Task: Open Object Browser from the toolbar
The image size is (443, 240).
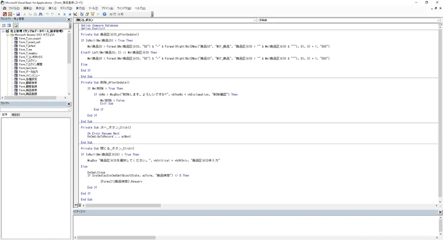Action: click(93, 14)
